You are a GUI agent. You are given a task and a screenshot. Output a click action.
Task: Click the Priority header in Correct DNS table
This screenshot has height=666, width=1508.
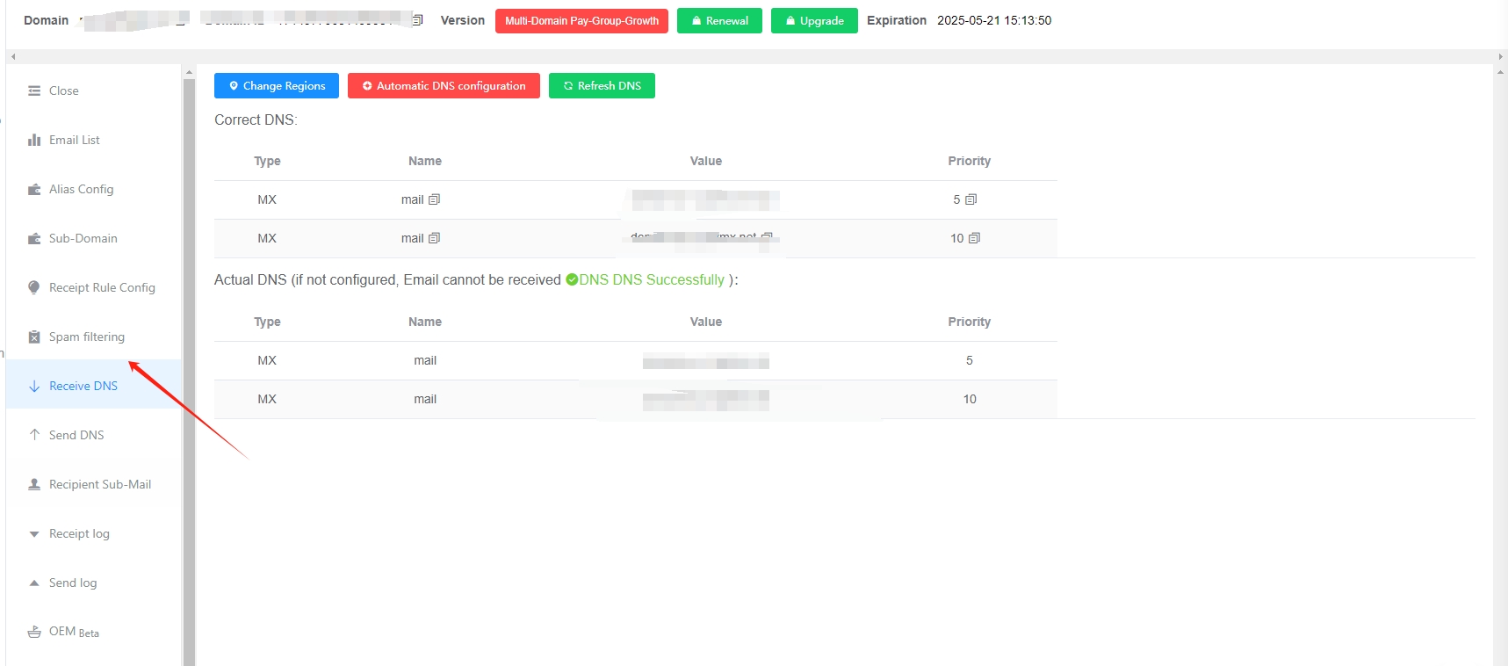[x=969, y=161]
